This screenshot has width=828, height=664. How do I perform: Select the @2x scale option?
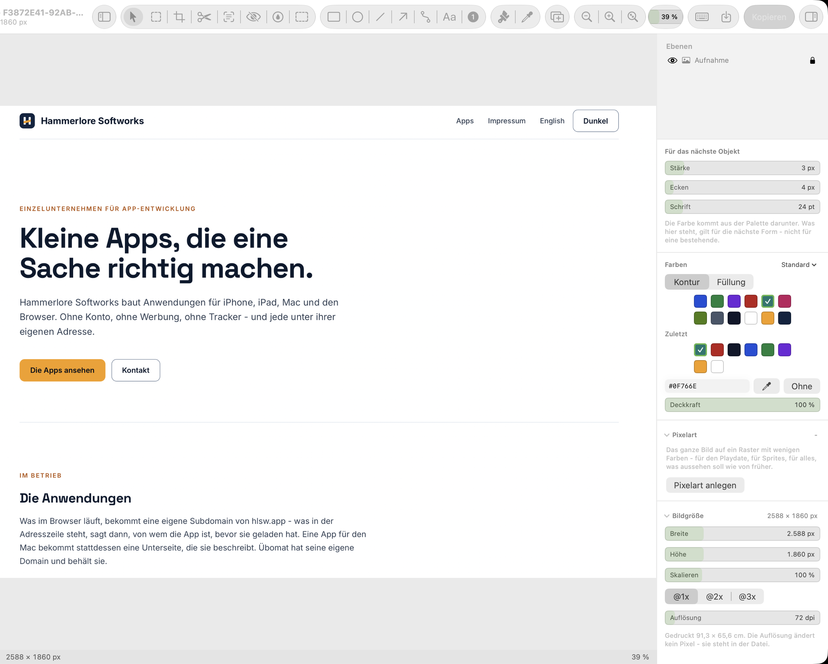714,597
